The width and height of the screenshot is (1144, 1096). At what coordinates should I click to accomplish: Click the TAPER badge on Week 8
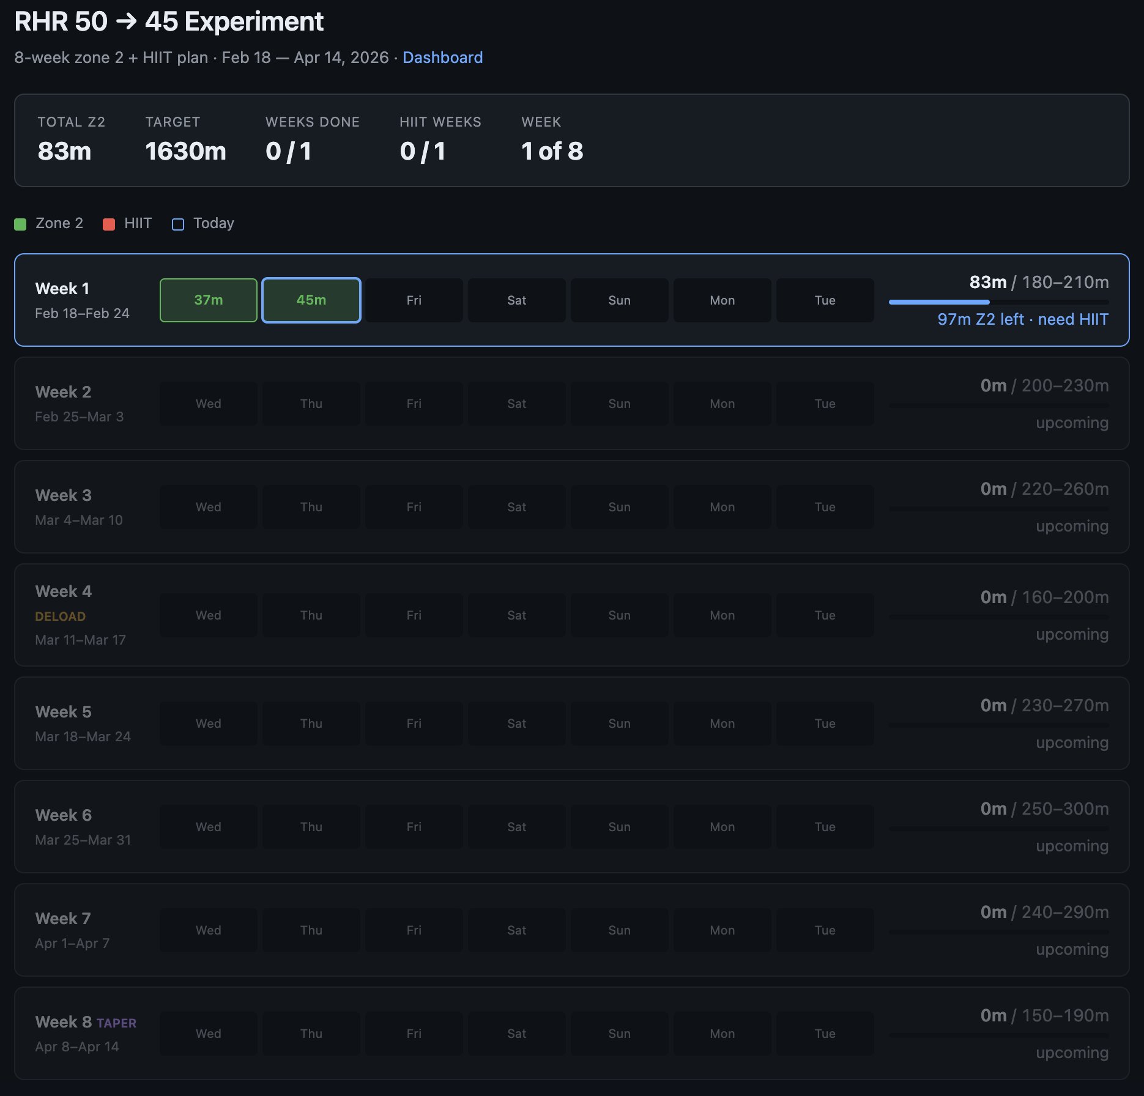[116, 1023]
